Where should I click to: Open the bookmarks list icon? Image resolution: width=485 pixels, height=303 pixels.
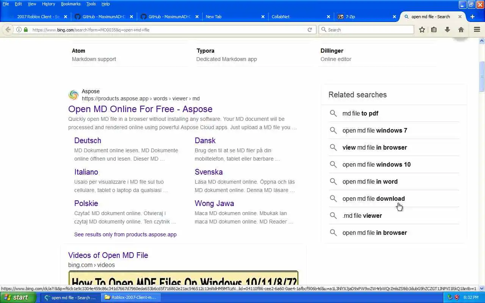434,30
